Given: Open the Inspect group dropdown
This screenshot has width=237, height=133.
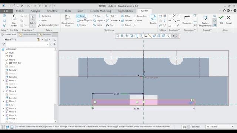Looking at the screenshot, I should (x=207, y=30).
